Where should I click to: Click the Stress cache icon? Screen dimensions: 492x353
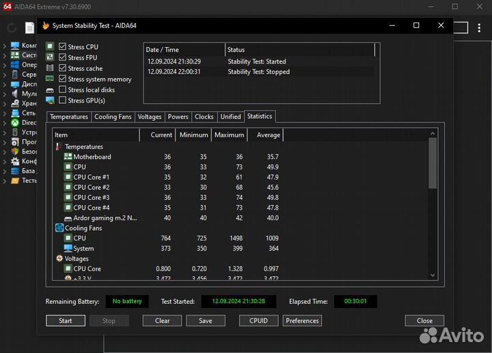(50, 68)
